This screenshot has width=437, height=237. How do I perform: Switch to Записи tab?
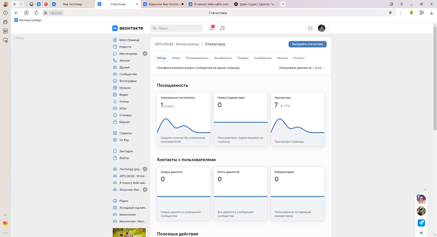282,58
